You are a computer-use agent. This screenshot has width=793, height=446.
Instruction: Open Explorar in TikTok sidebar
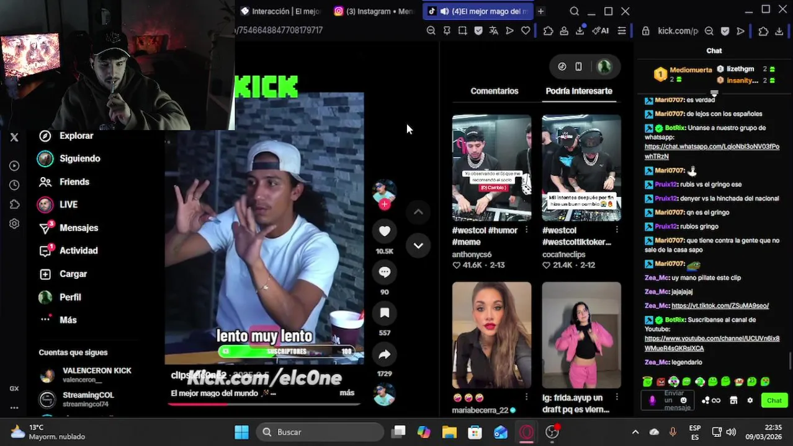click(66, 136)
